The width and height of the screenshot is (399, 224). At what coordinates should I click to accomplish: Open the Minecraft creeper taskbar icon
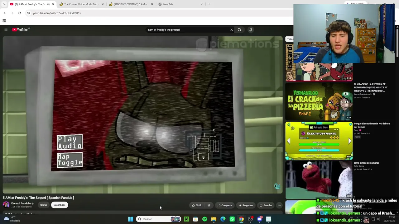[186, 219]
